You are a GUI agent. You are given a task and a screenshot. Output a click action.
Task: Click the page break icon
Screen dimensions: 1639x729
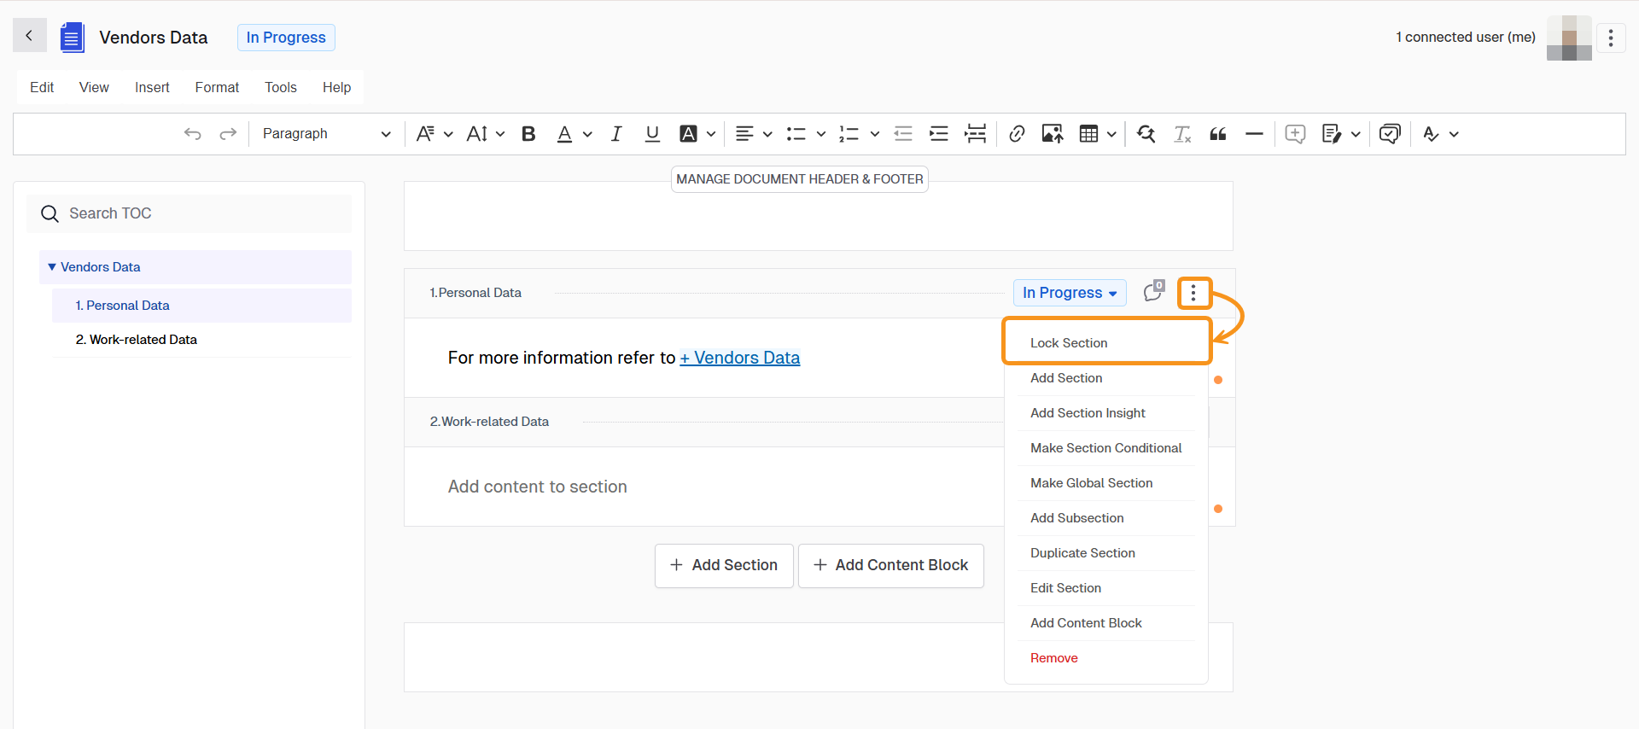click(x=975, y=134)
